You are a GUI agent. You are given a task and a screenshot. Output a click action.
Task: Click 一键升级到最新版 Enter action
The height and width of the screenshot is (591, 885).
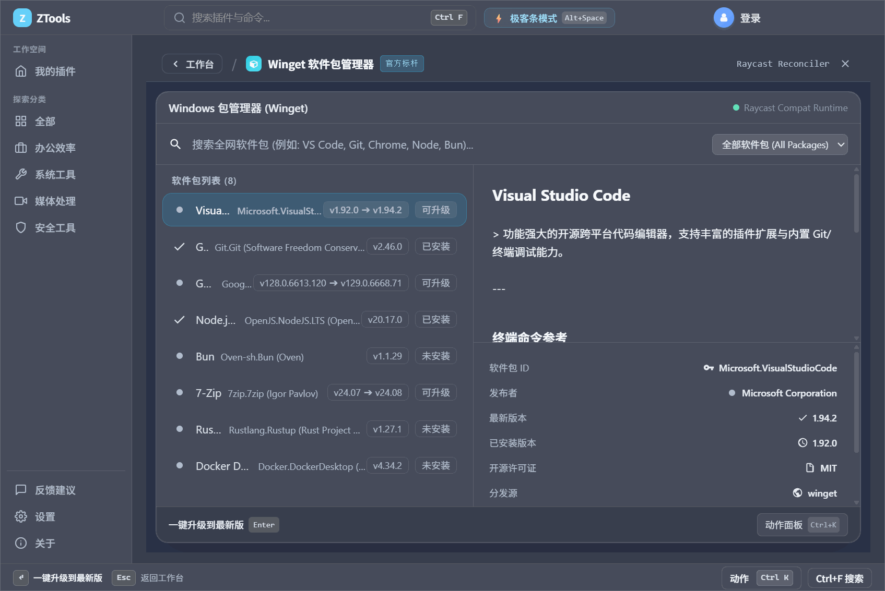(224, 525)
